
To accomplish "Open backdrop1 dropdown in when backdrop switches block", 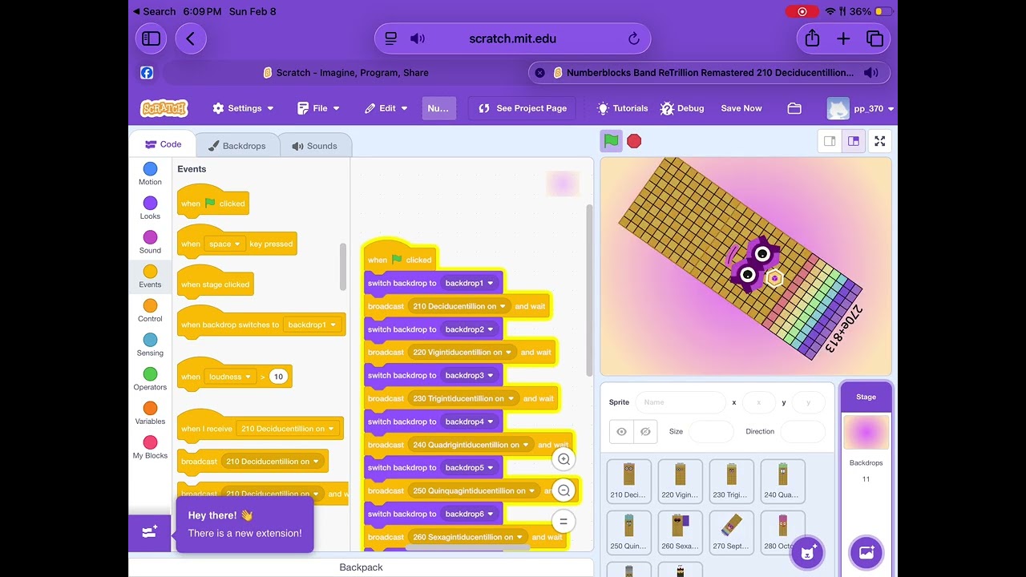I will pos(313,325).
